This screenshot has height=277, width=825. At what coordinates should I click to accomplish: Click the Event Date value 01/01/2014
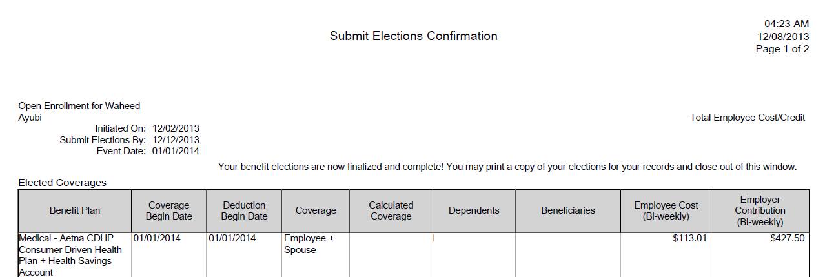176,151
